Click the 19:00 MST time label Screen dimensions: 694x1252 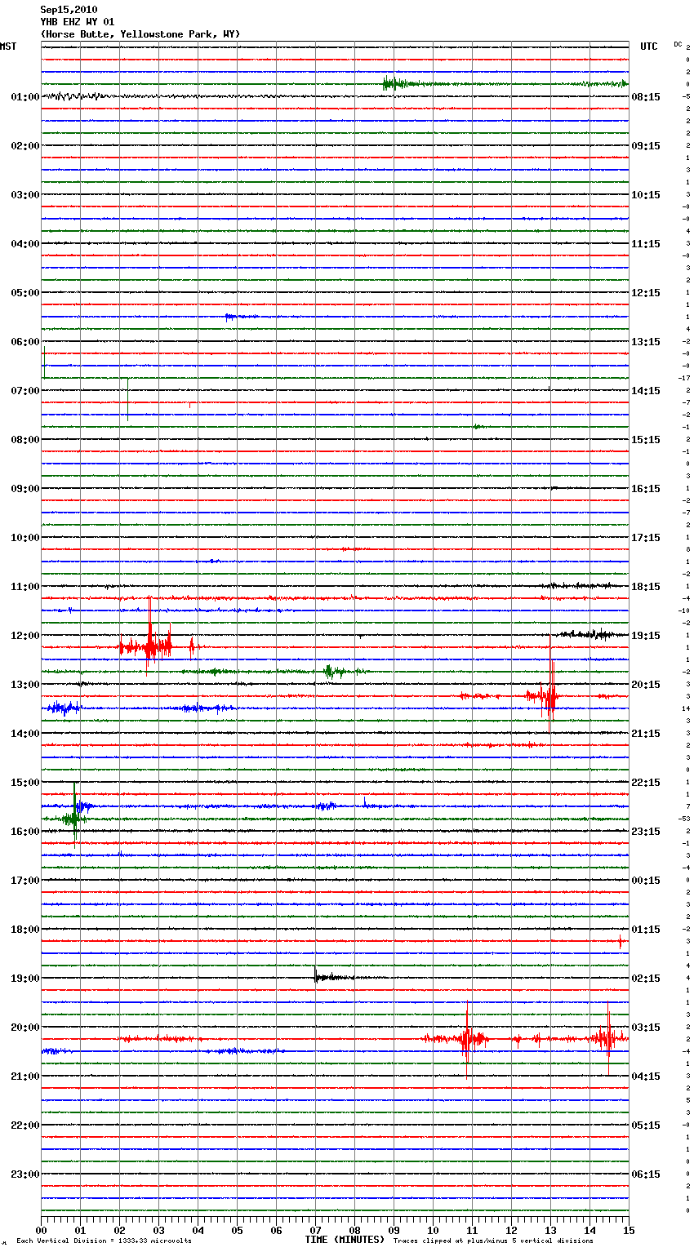coord(25,979)
